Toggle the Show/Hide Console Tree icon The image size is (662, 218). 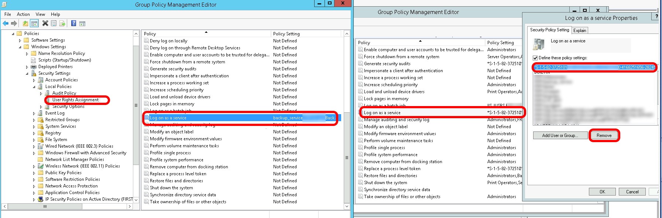(x=34, y=24)
